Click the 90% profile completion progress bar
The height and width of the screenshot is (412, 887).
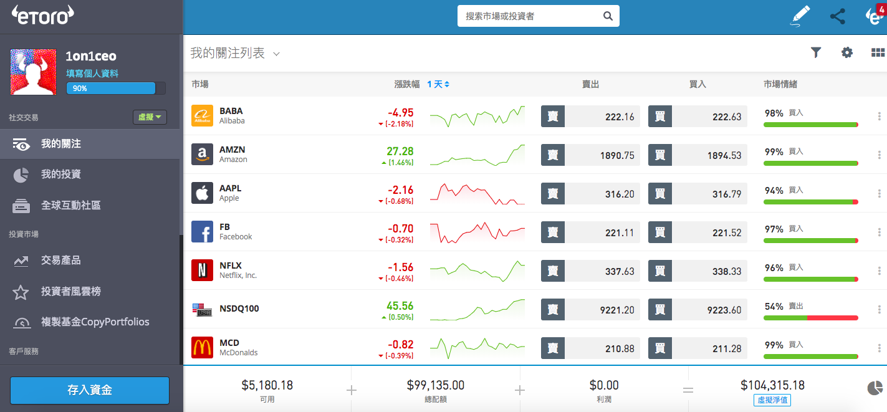click(111, 88)
